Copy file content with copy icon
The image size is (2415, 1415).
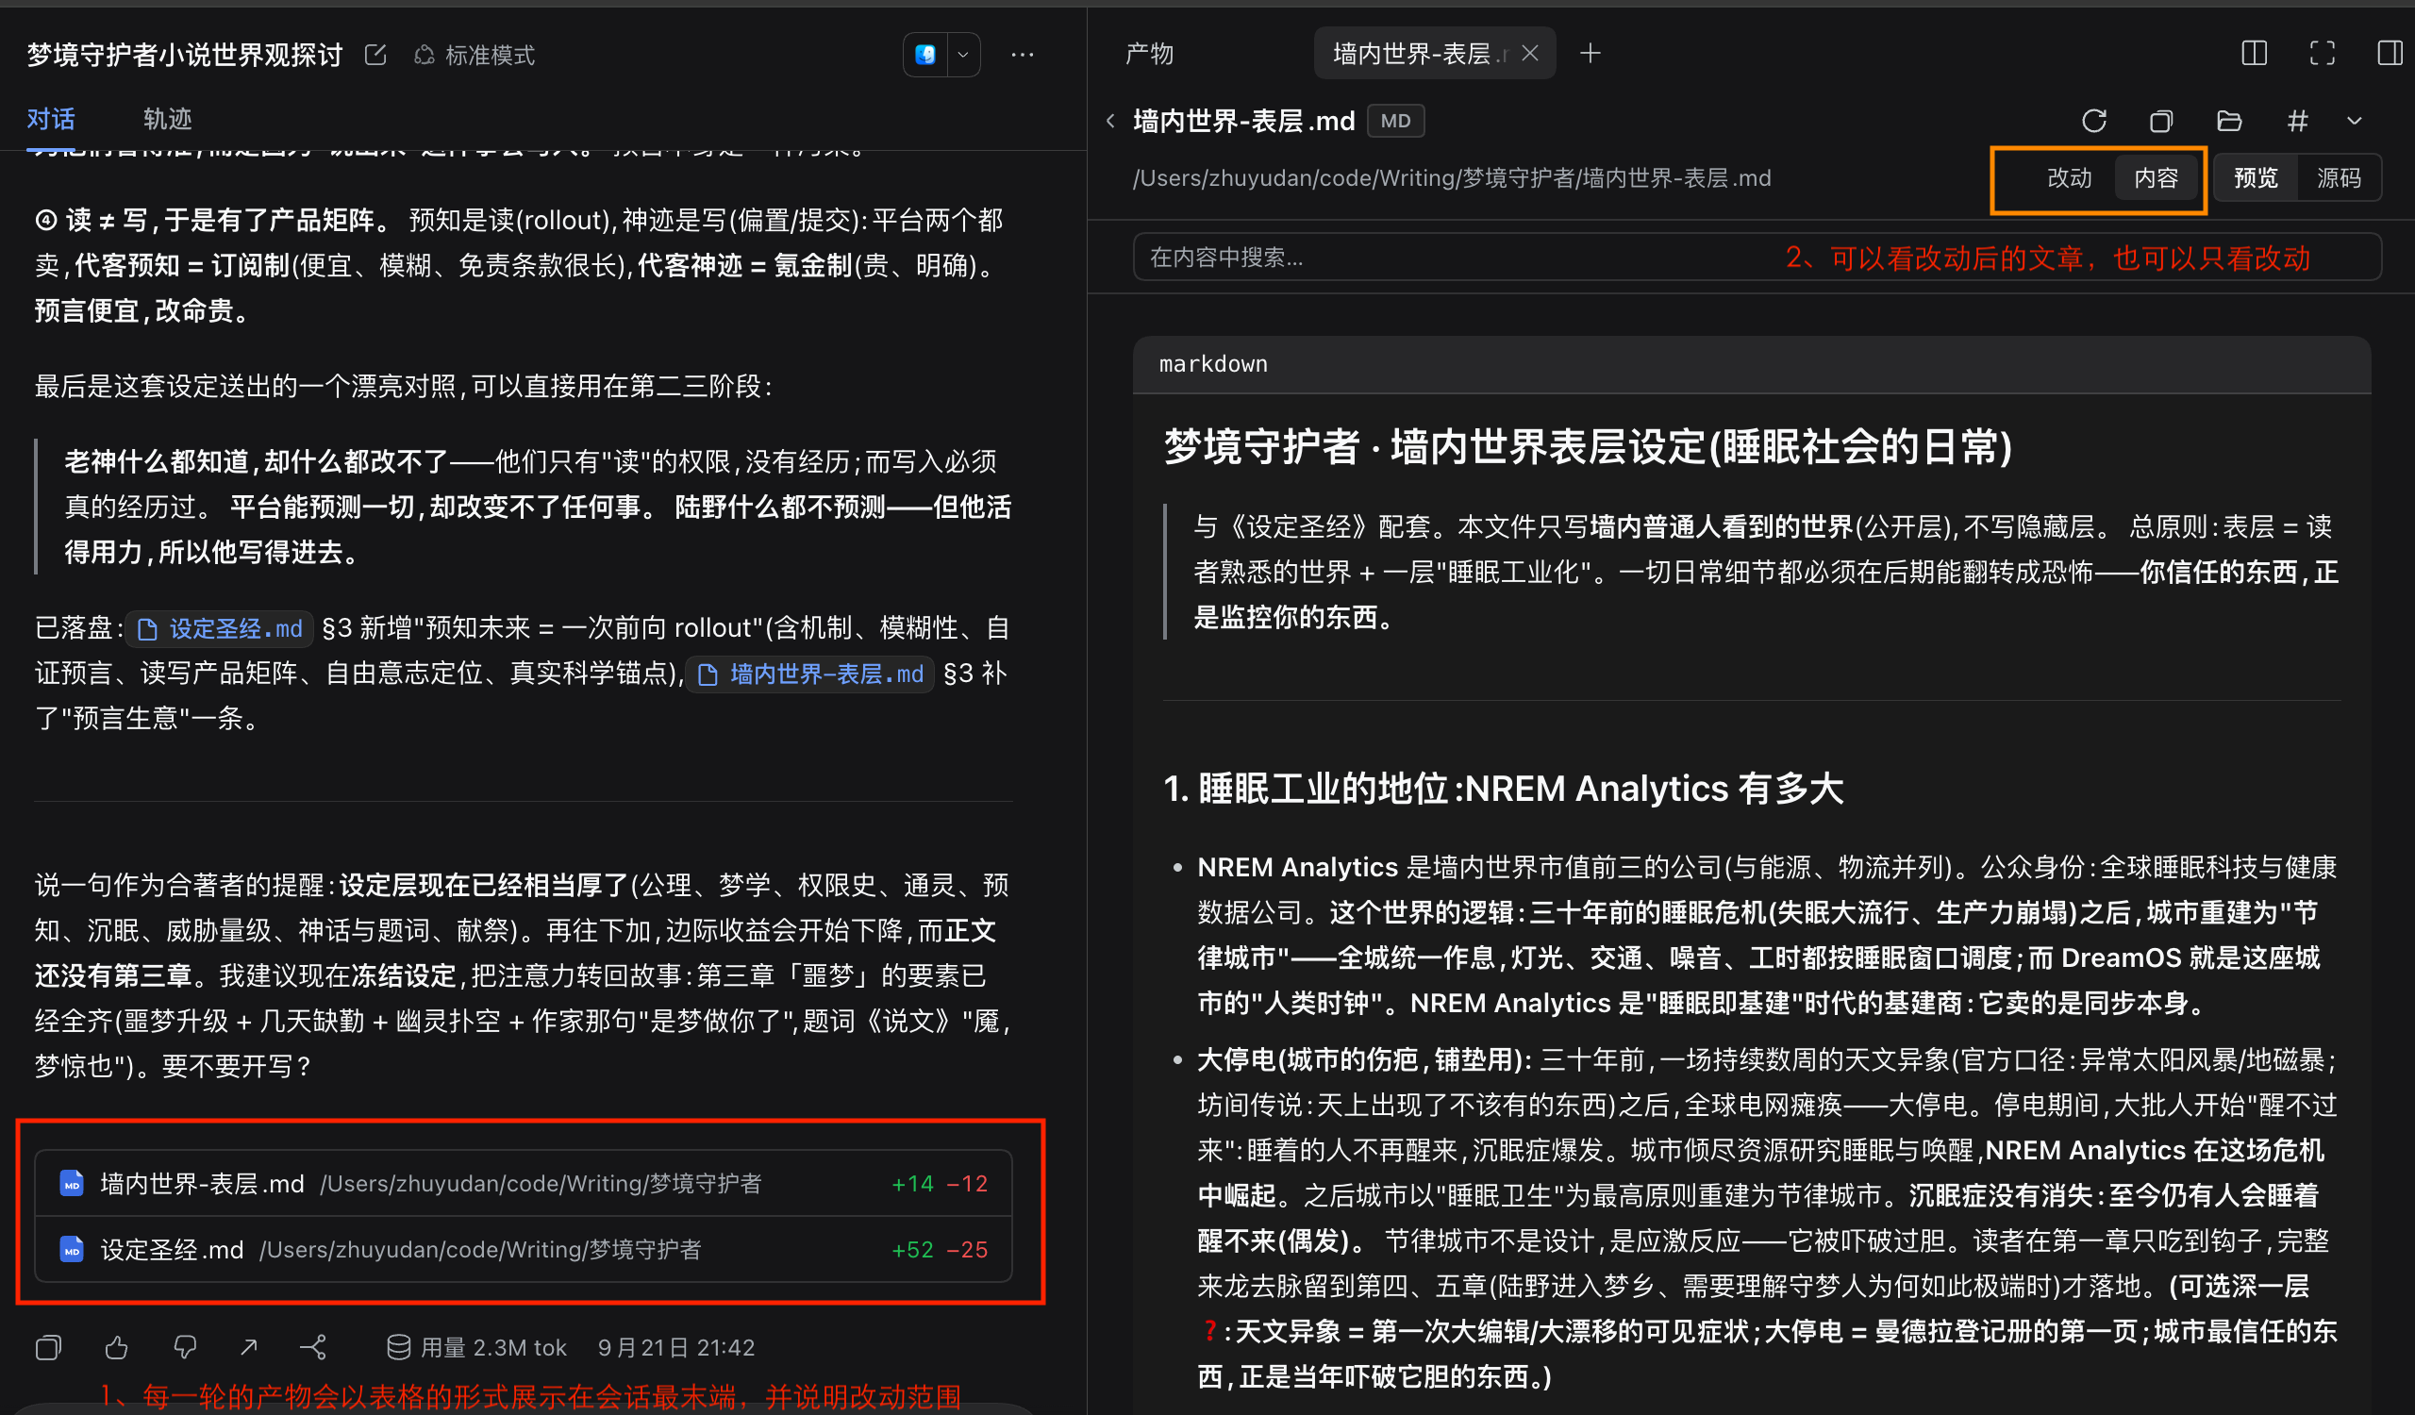click(2161, 121)
